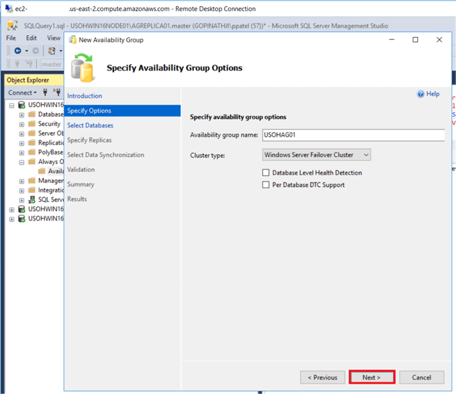Click the Object Explorer connect plug icon
Screen dimensions: 456x394
45,92
